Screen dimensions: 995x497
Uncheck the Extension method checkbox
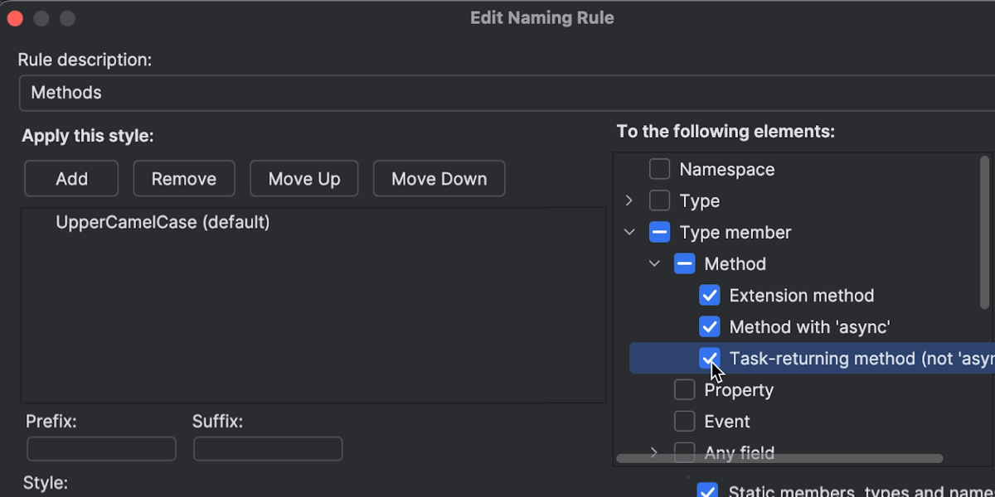[709, 296]
